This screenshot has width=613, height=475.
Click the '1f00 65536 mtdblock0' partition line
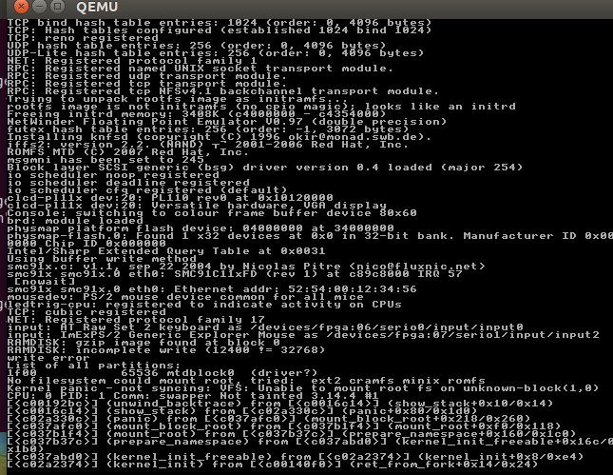162,373
